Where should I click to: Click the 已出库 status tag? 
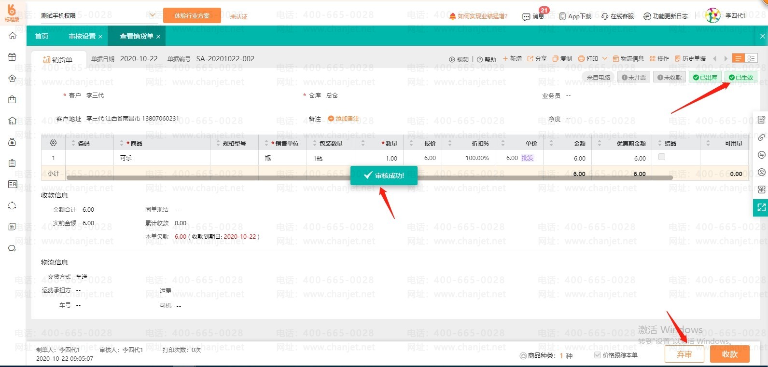click(705, 77)
